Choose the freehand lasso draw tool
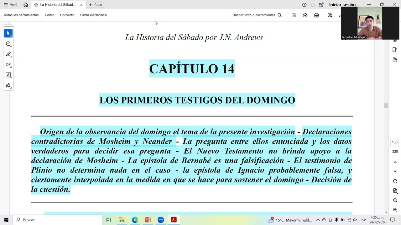The image size is (401, 225). coord(8,65)
